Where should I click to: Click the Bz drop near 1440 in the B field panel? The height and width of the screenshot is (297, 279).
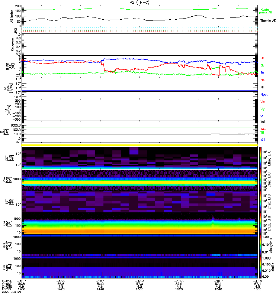pyautogui.click(x=103, y=66)
